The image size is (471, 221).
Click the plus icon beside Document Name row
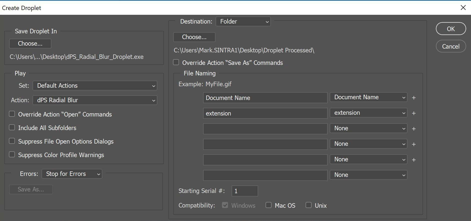(414, 98)
